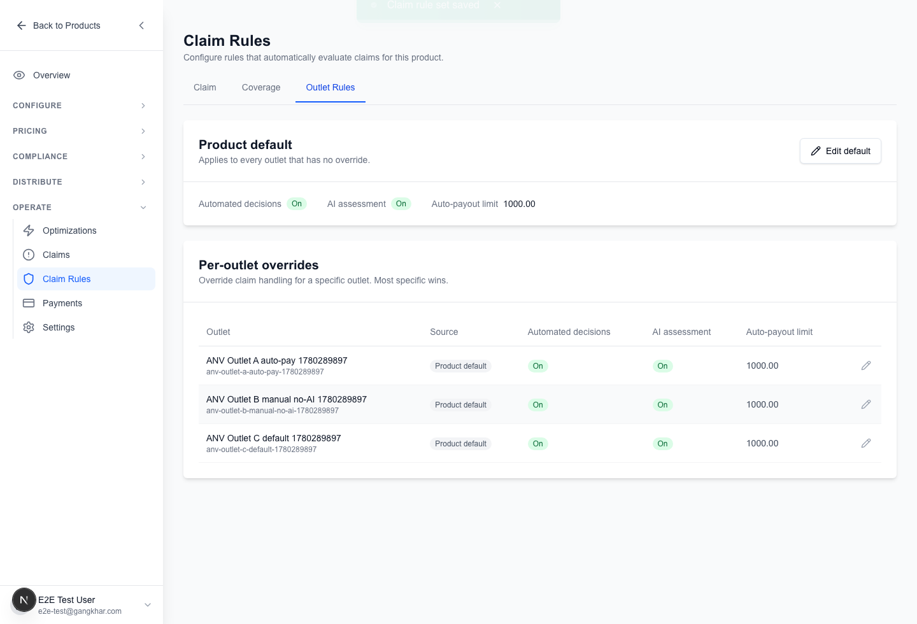Screen dimensions: 917x624
Task: Go to Optimizations in the sidebar
Action: (x=87, y=230)
